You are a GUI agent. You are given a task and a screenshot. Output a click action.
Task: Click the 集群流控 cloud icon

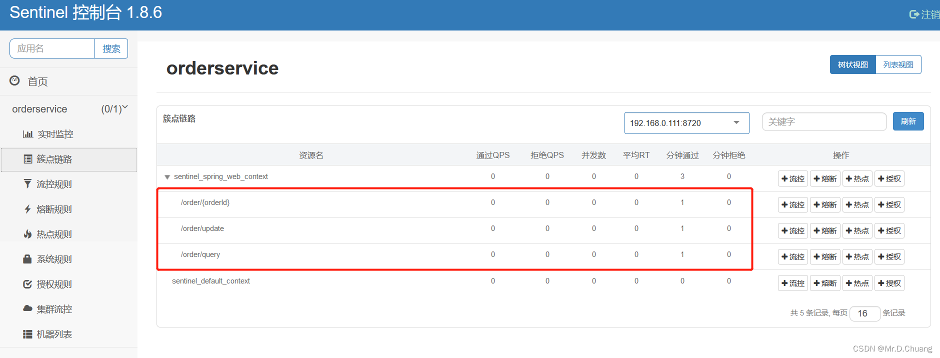[27, 308]
